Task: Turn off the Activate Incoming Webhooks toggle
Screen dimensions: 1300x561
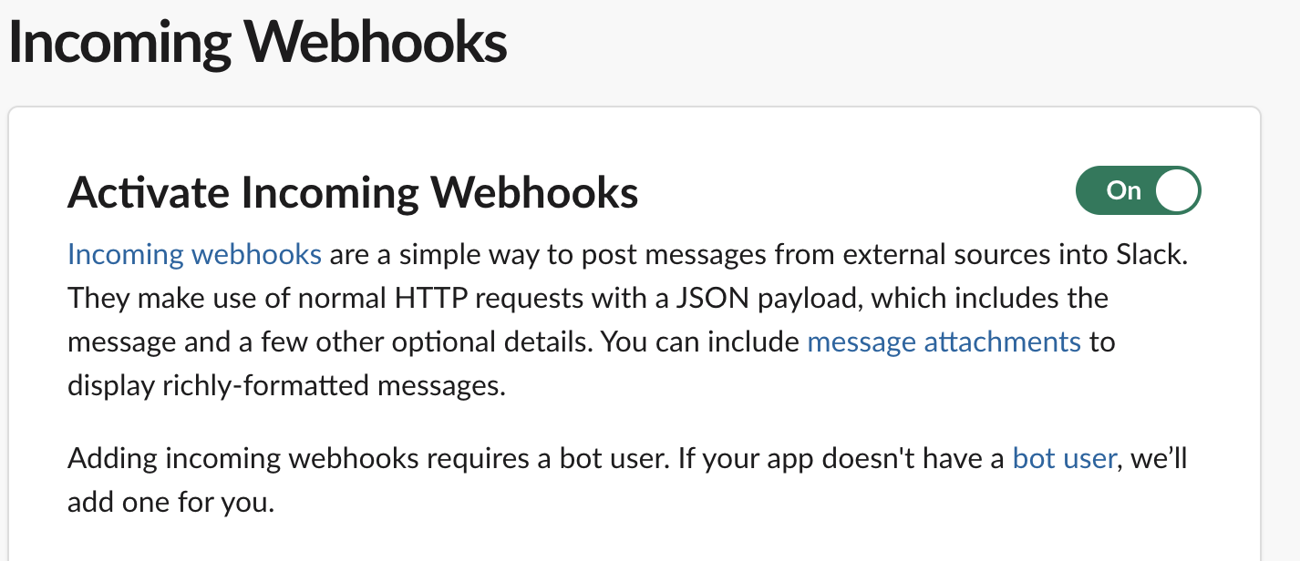Action: point(1139,190)
